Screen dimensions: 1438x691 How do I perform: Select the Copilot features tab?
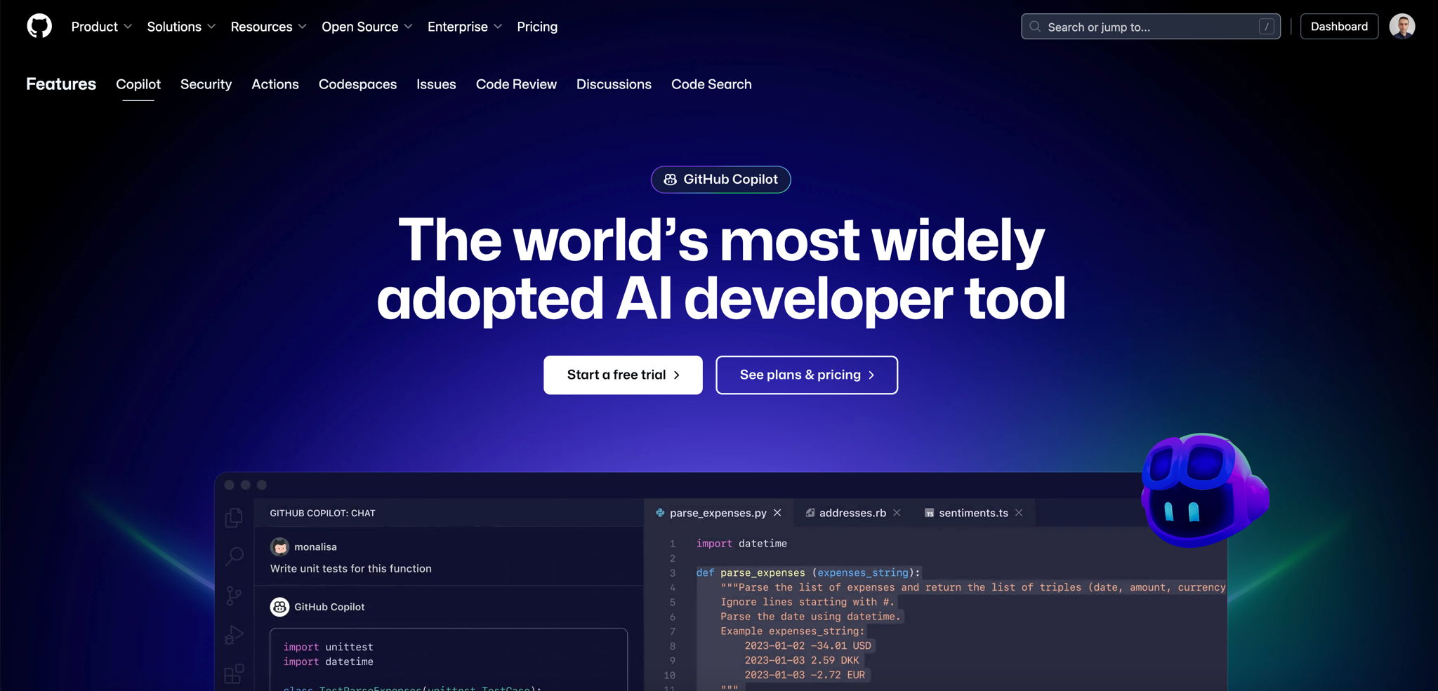138,84
